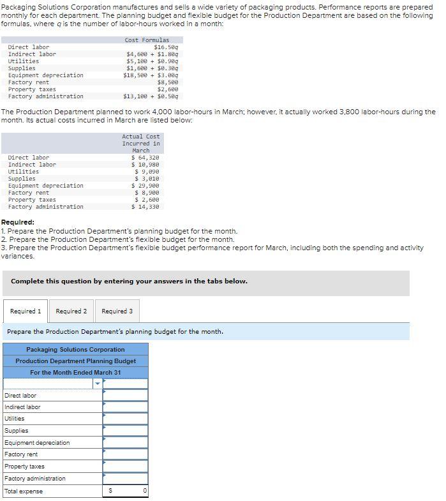
Task: Click the Direct labor amount field
Action: click(125, 395)
